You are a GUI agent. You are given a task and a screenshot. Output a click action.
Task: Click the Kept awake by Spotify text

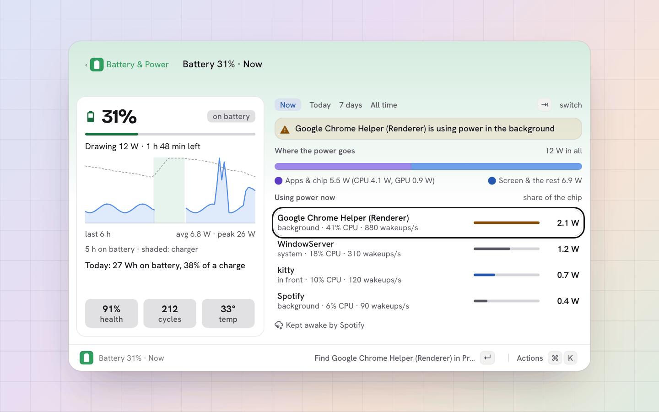tap(325, 325)
